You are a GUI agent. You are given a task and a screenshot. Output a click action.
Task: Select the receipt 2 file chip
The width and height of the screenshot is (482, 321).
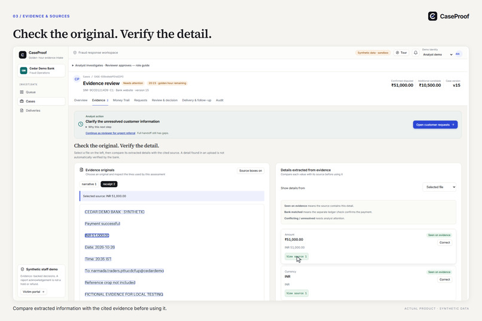[109, 184]
